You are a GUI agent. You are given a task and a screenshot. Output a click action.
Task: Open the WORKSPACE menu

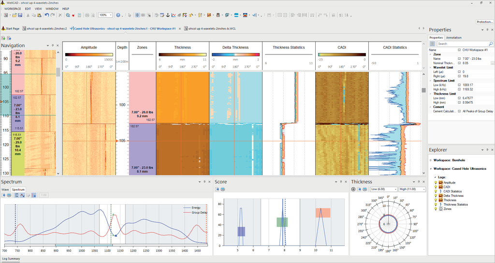click(x=13, y=9)
